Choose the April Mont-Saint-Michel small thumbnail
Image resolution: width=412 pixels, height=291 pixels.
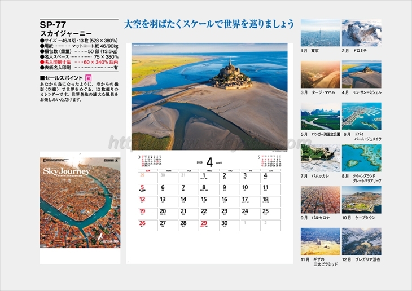pyautogui.click(x=361, y=74)
